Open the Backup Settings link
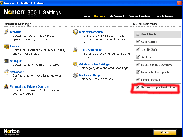Image resolution: width=183 pixels, height=137 pixels. (x=90, y=75)
